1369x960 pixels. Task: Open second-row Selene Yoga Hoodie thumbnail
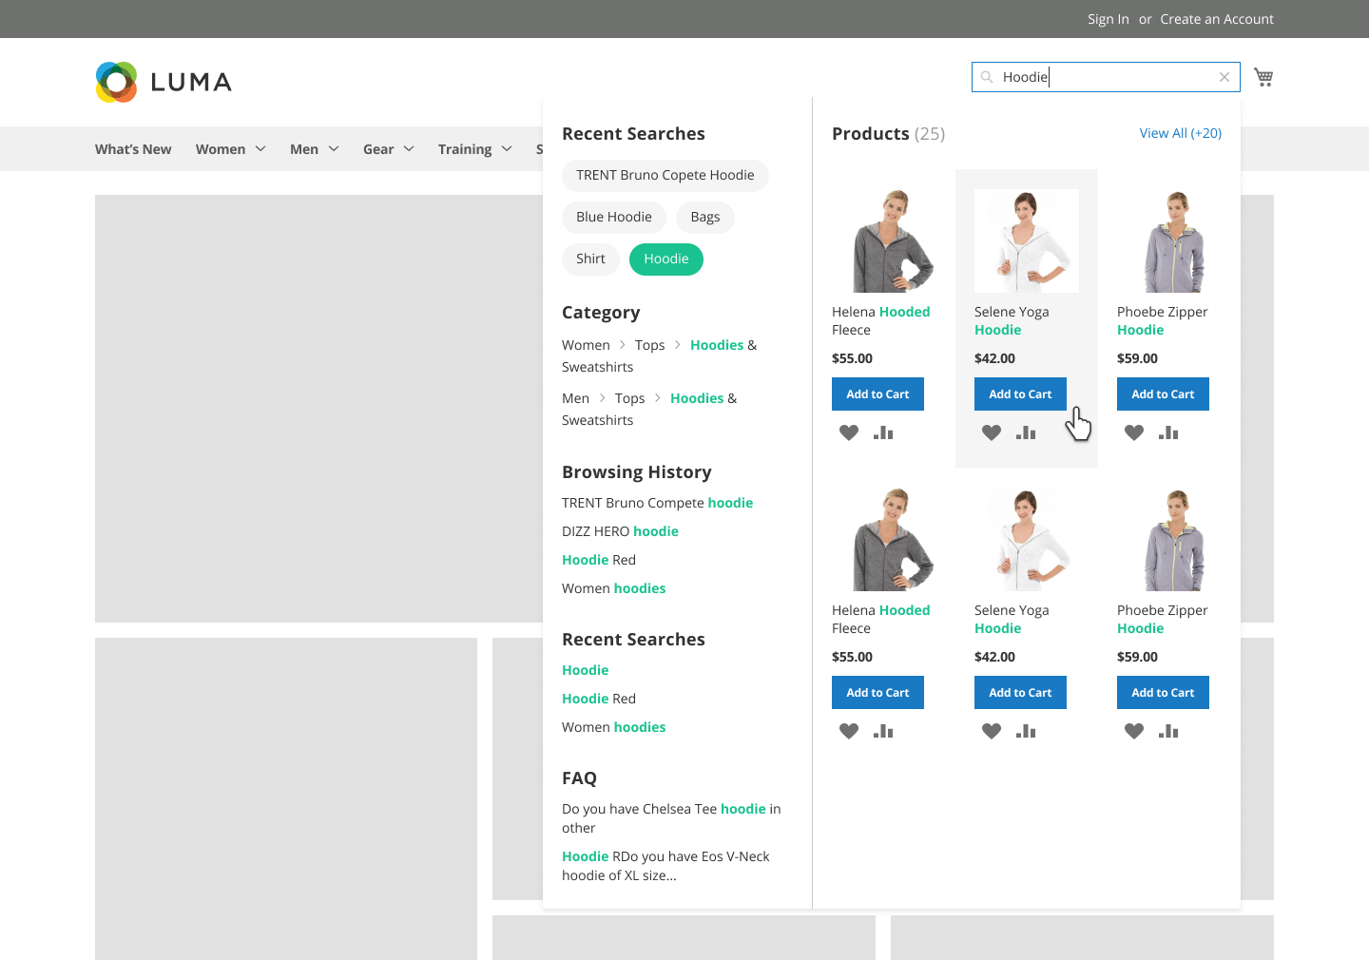1027,539
